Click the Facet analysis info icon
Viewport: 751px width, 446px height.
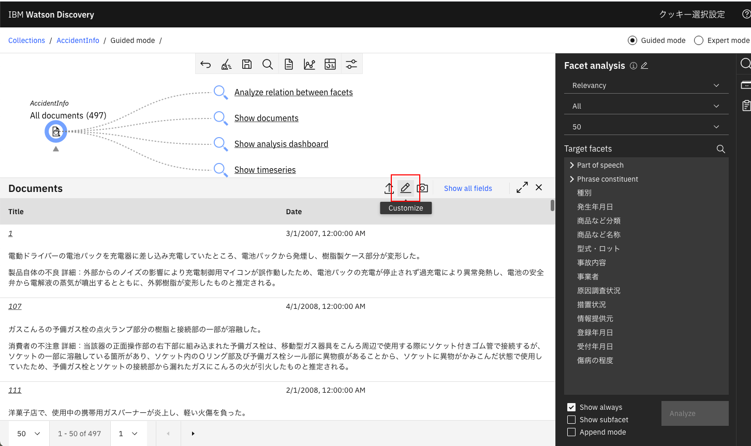tap(634, 66)
